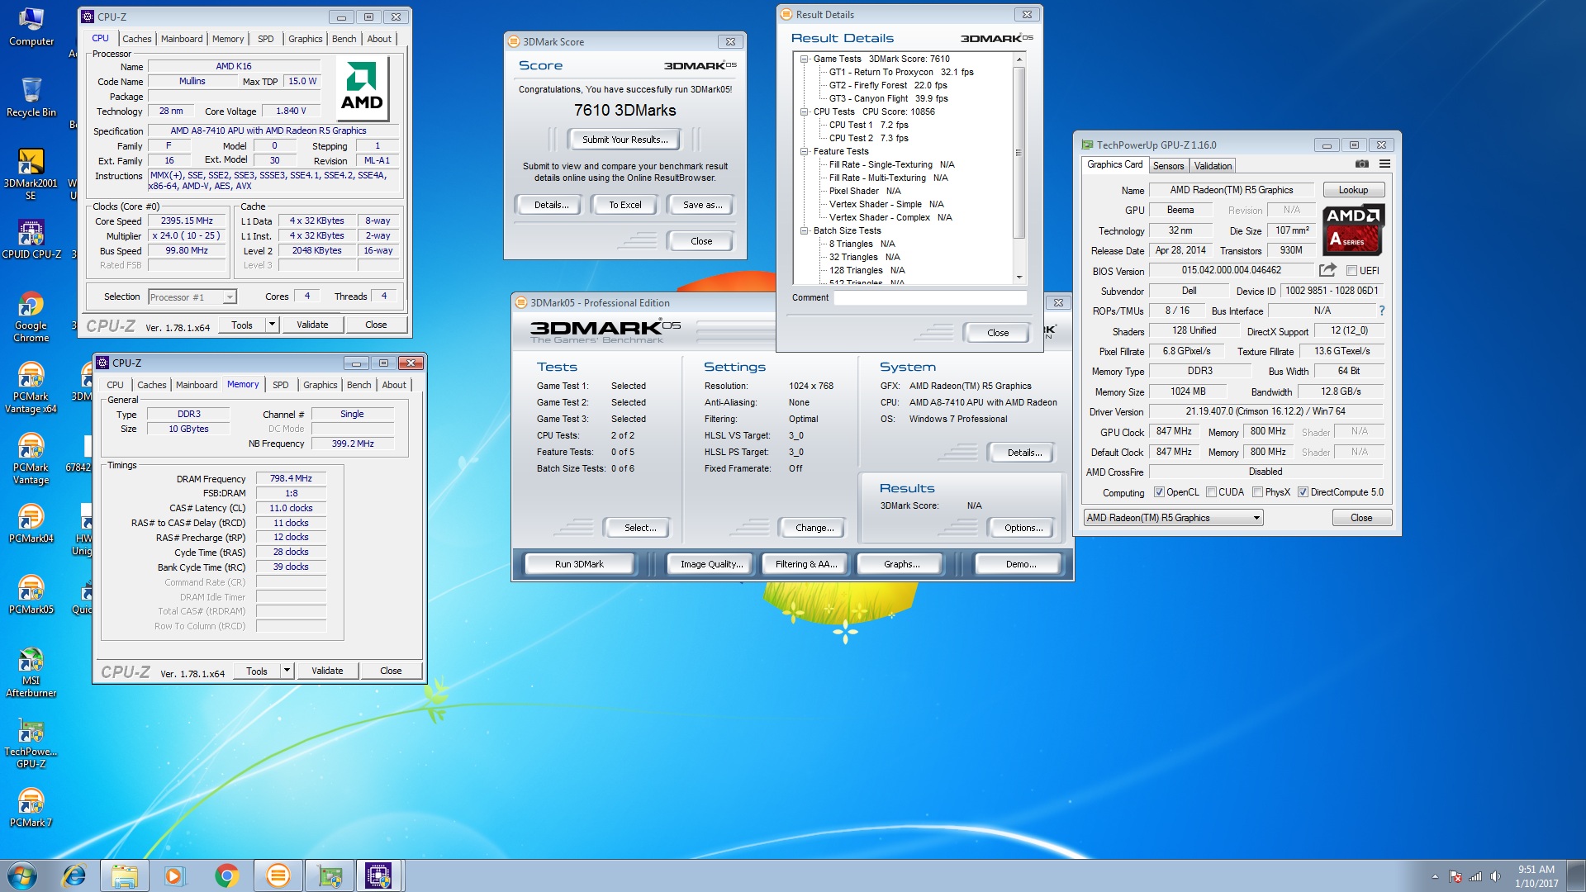Switch to GPU-Z taskbar icon
This screenshot has height=892, width=1586.
329,875
